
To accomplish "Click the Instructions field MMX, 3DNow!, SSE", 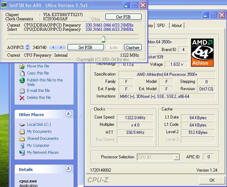I will point(167,96).
